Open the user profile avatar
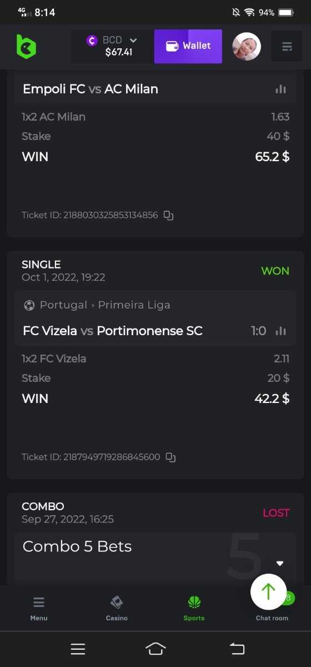The height and width of the screenshot is (667, 311). pyautogui.click(x=247, y=47)
